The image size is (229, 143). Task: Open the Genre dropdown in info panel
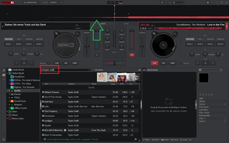click(x=224, y=104)
